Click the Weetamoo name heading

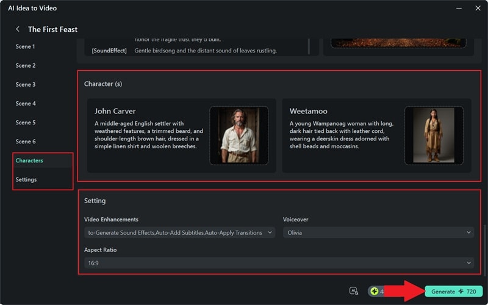[x=308, y=111]
